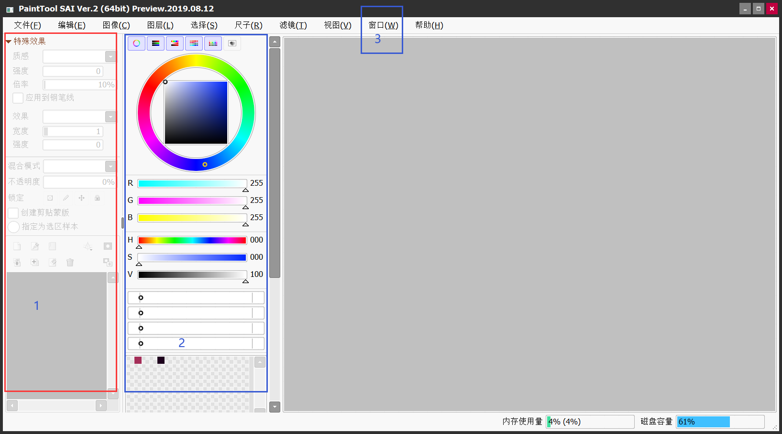Click the new blank layer icon
Image resolution: width=782 pixels, height=434 pixels.
pos(17,246)
